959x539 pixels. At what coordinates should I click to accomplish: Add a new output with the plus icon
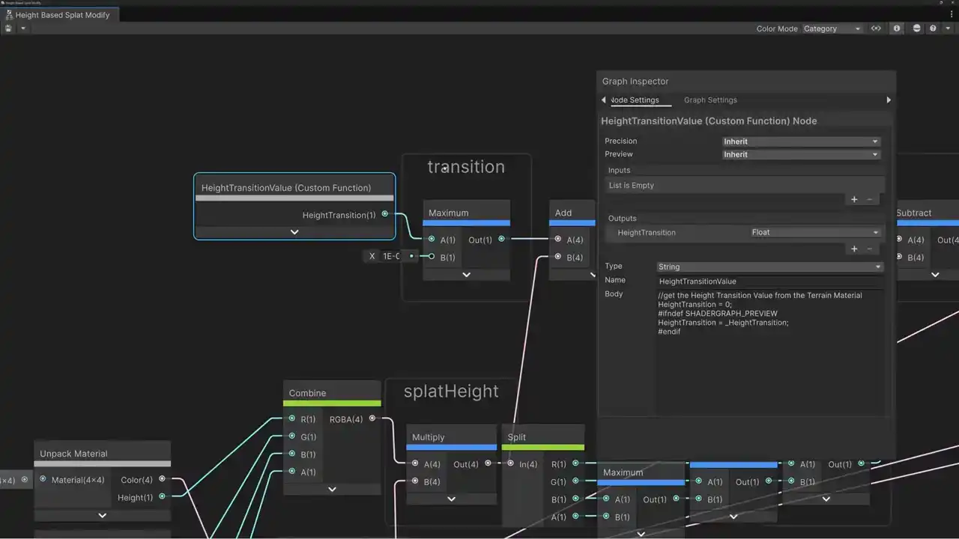(x=854, y=249)
